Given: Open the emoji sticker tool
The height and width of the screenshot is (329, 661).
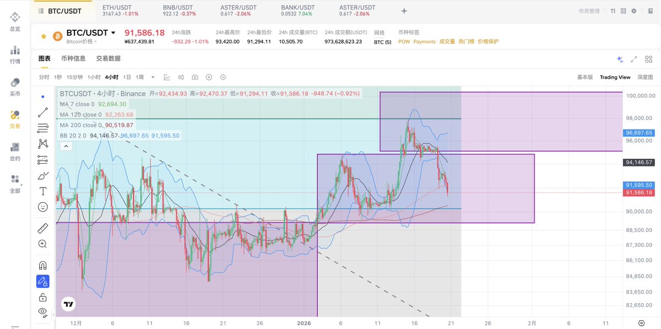Looking at the screenshot, I should coord(43,207).
